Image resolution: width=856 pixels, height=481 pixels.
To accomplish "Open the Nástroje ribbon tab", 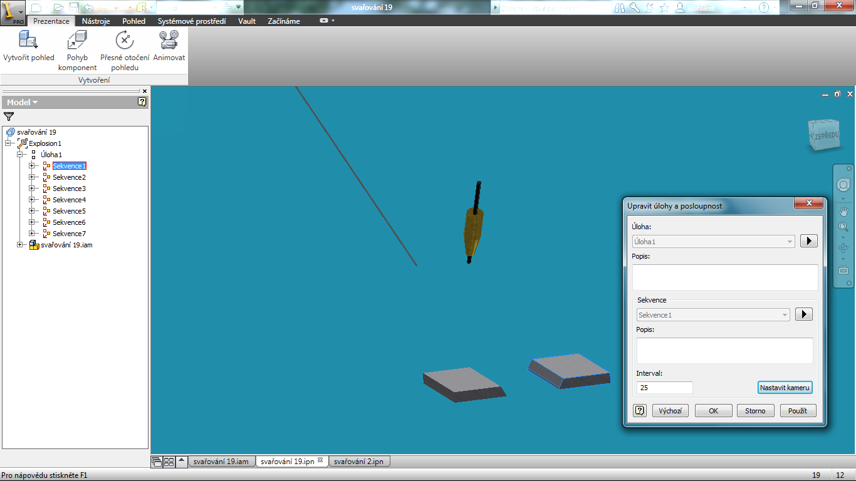I will (96, 21).
